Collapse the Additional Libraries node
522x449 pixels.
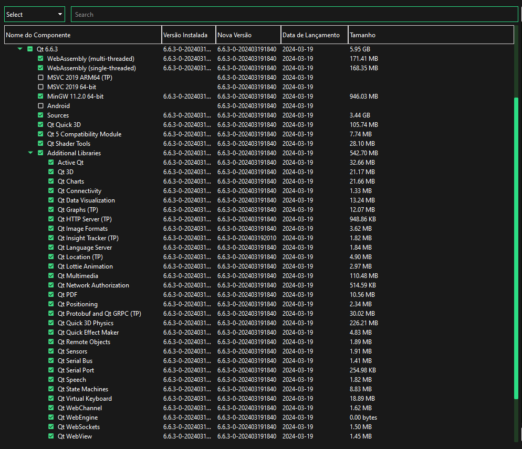(30, 153)
